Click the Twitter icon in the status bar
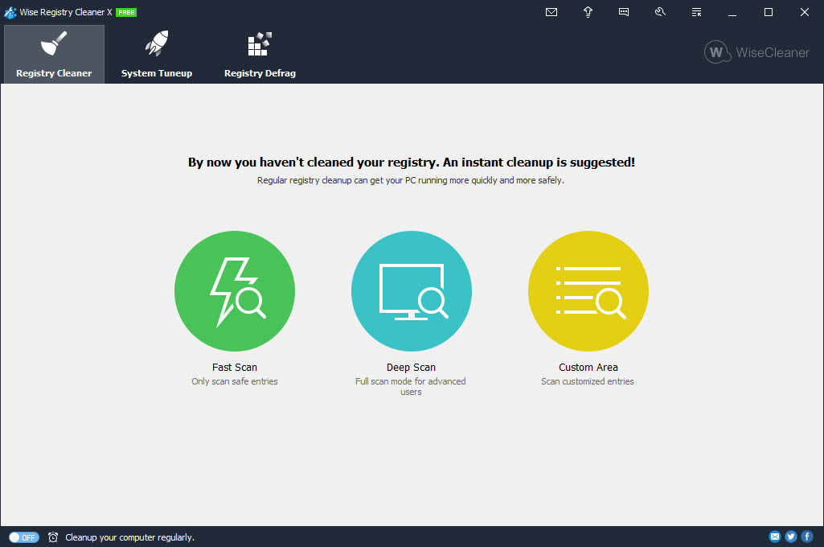 coord(790,537)
